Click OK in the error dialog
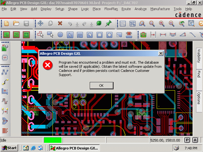This screenshot has width=203, height=152. (x=101, y=85)
